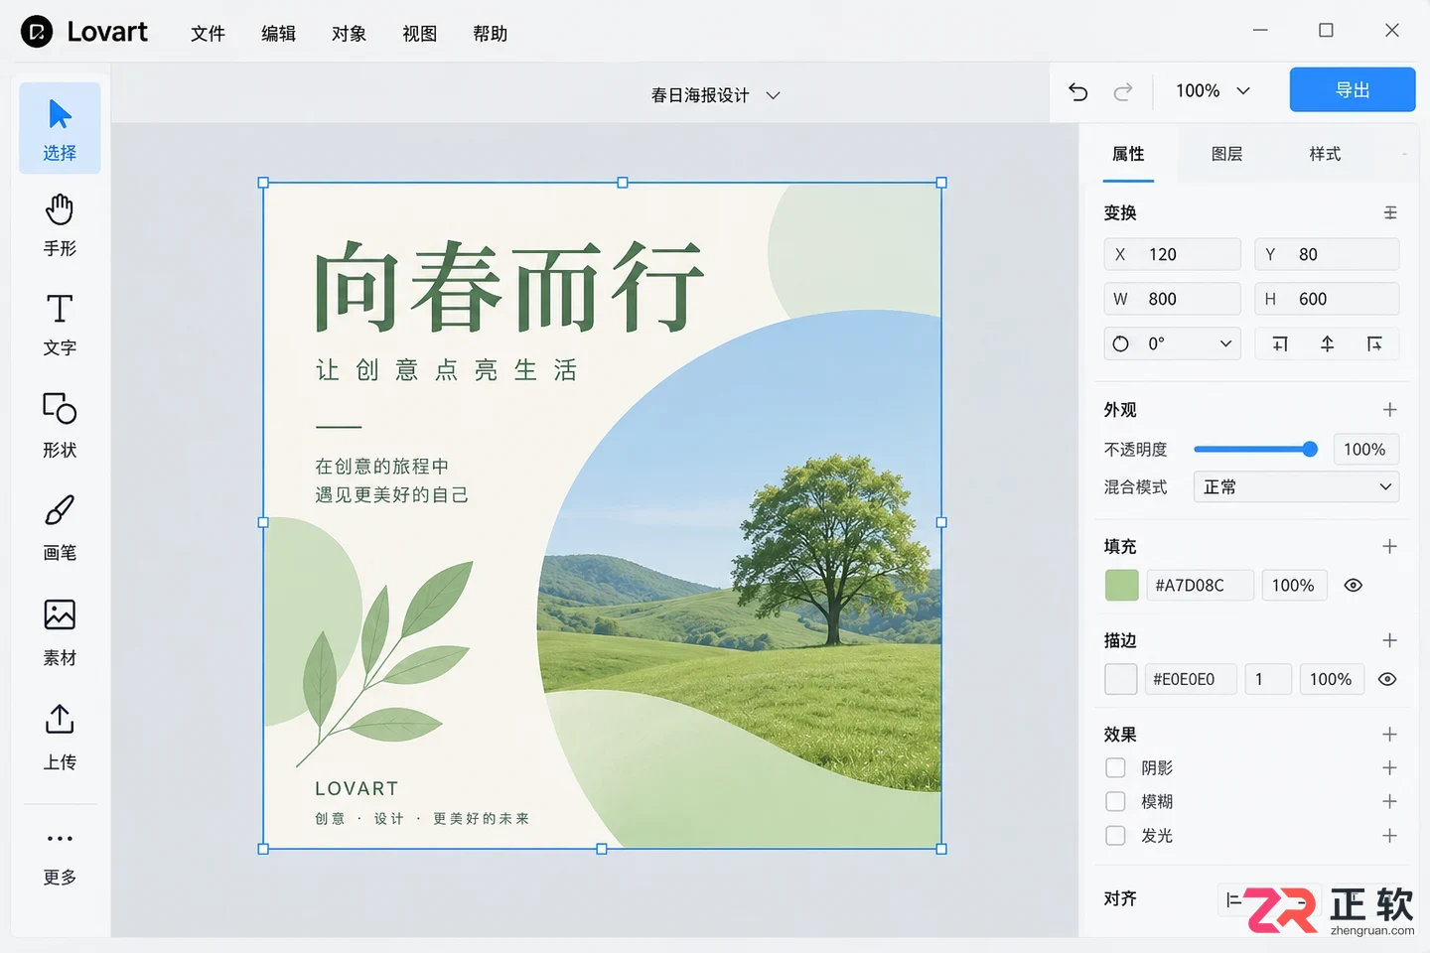Open the 春日海报设计 document dropdown
Screen dimensions: 1430x953
coord(715,95)
